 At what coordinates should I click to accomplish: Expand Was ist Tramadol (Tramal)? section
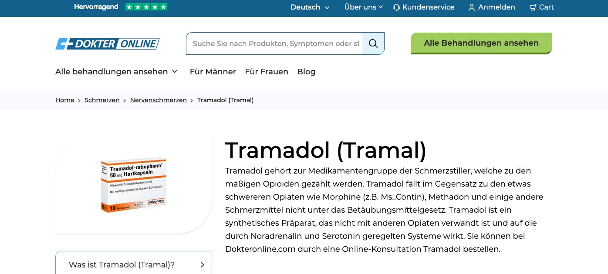134,264
